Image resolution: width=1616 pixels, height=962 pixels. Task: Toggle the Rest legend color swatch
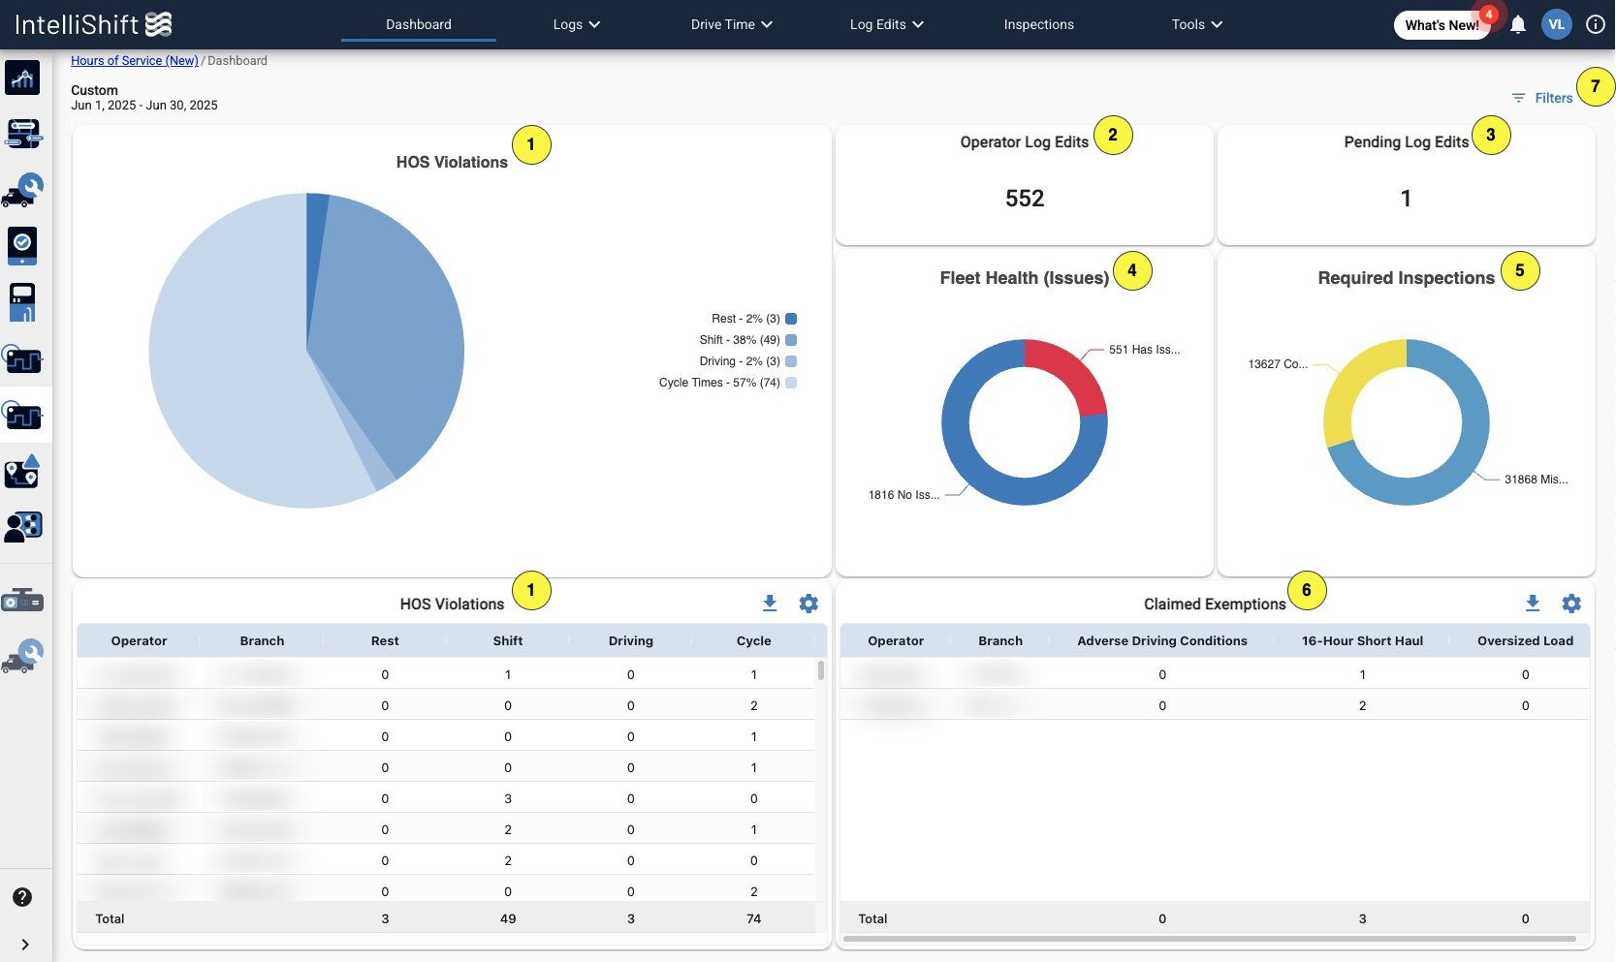coord(791,319)
